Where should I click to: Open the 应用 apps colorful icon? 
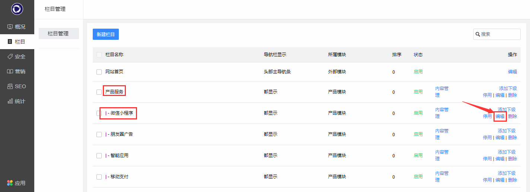[10, 183]
